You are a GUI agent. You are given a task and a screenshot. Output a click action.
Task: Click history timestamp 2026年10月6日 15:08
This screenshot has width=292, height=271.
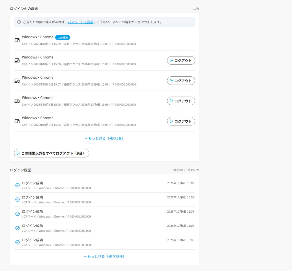181,197
